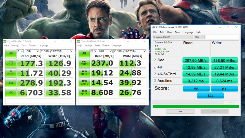This screenshot has height=138, width=245.
Task: Click Start button in AS SSD Benchmark
Action: tap(180, 111)
